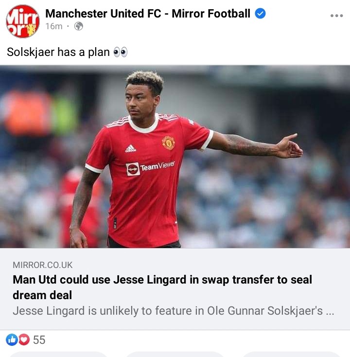This screenshot has width=350, height=357.
Task: Click the TeamViewer sponsor logo on the shirt
Action: pyautogui.click(x=150, y=168)
